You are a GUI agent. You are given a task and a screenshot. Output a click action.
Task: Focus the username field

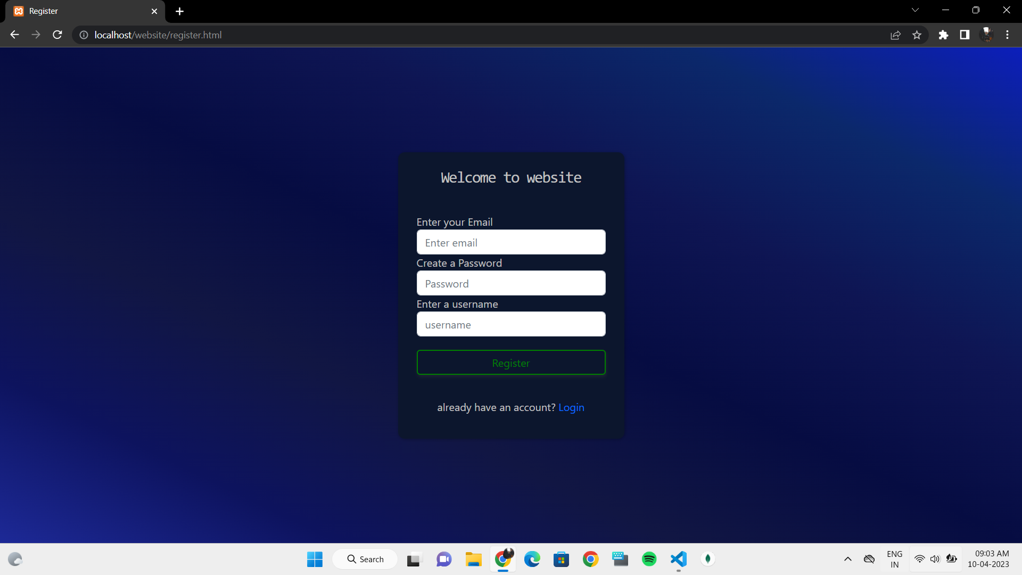(x=511, y=324)
